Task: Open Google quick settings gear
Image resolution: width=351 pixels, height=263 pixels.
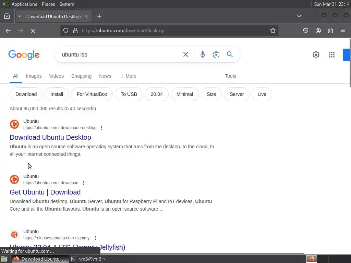Action: coord(316,55)
